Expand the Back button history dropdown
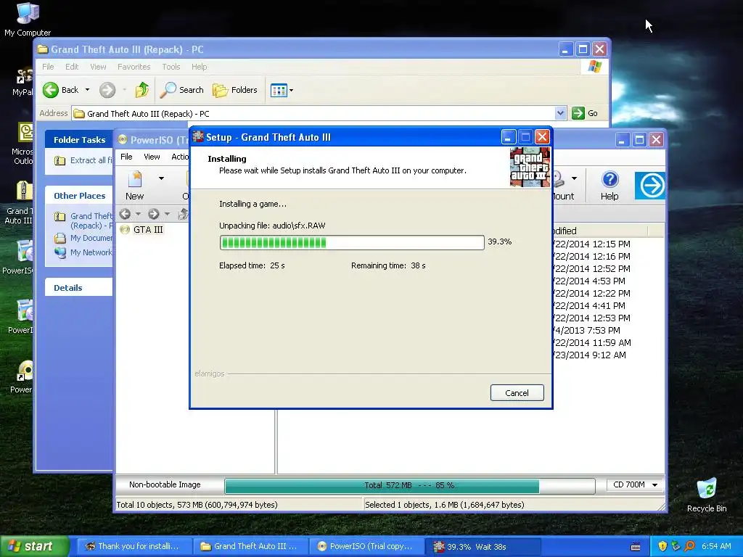This screenshot has height=557, width=743. pos(87,89)
